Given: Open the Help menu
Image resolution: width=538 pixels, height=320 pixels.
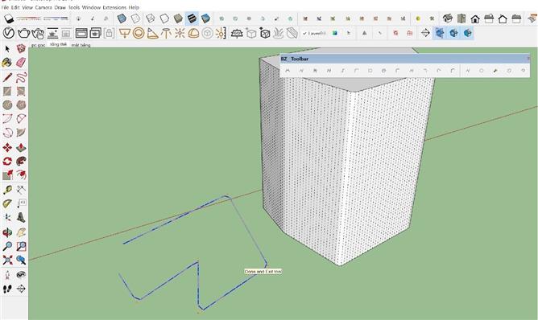Looking at the screenshot, I should [x=134, y=7].
